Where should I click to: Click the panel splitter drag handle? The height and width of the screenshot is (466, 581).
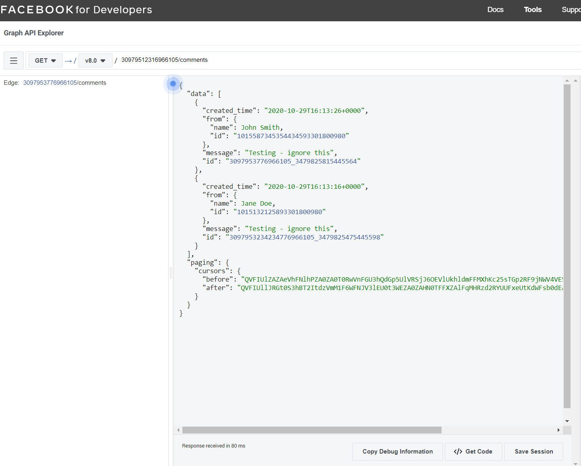point(171,273)
